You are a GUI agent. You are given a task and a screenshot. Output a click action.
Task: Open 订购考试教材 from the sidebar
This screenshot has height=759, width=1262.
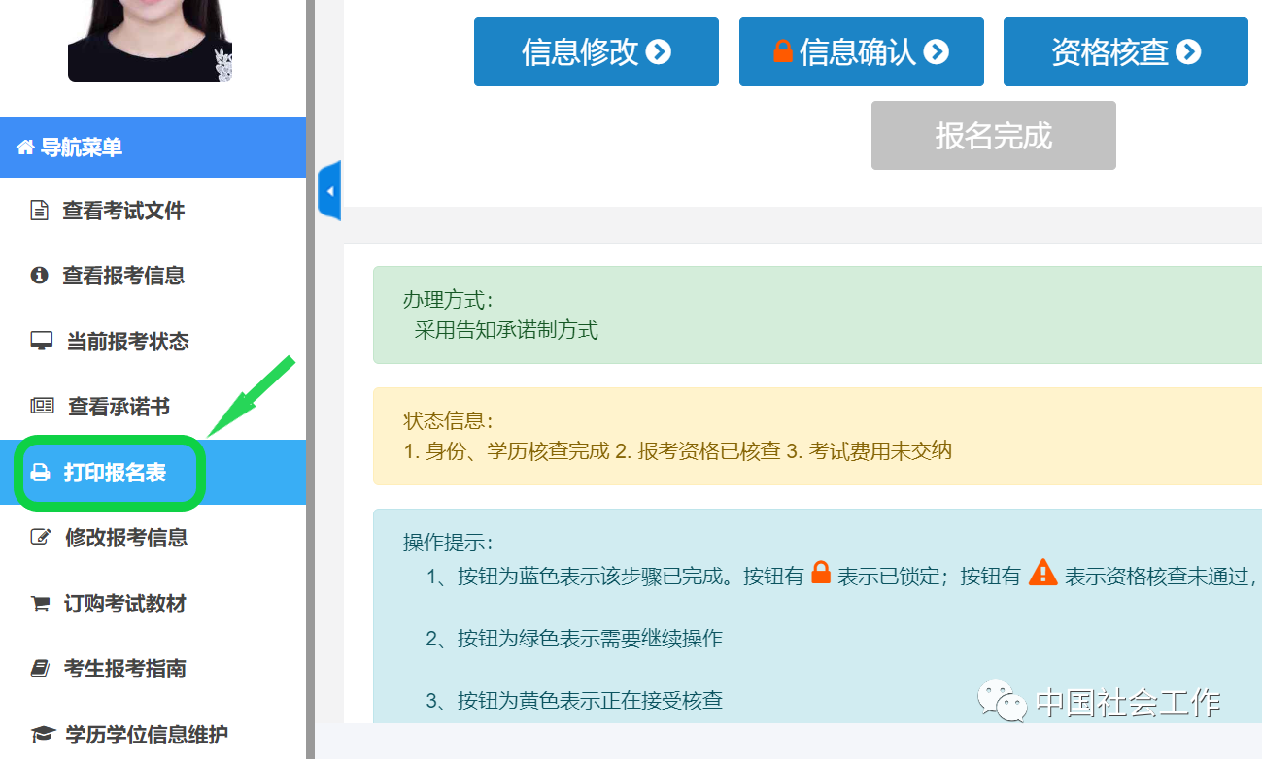(124, 604)
